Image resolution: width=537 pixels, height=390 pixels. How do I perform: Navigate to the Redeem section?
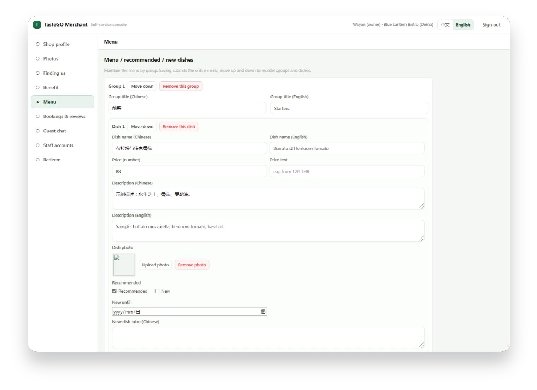[x=63, y=160]
